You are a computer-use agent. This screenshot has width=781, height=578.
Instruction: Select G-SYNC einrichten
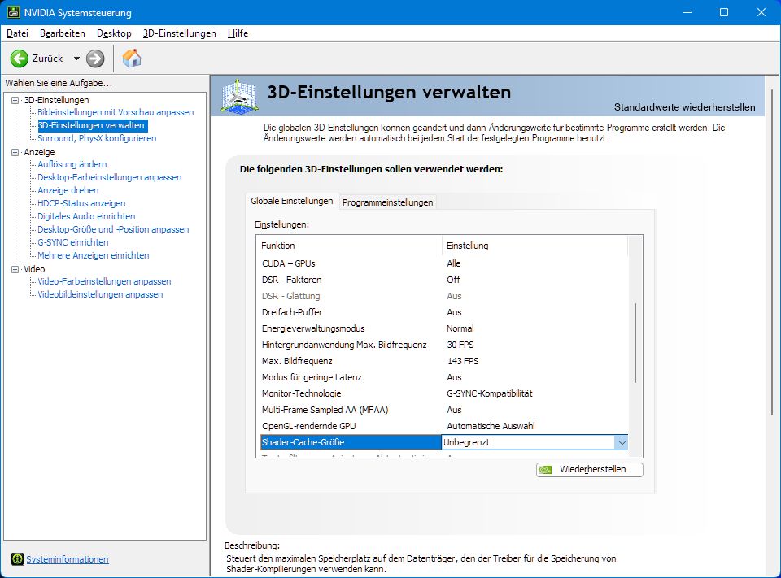pos(73,242)
